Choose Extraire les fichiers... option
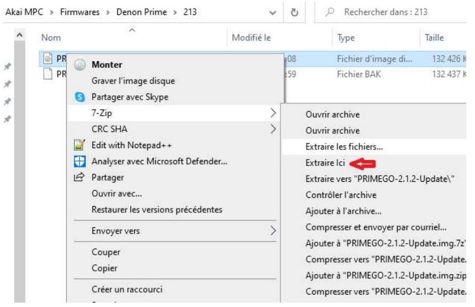 click(343, 147)
